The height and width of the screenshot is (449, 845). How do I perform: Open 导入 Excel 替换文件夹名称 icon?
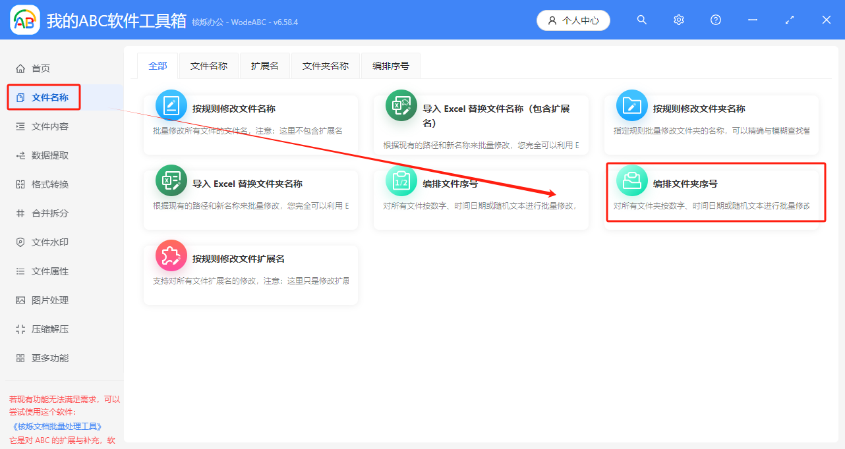[x=171, y=180]
